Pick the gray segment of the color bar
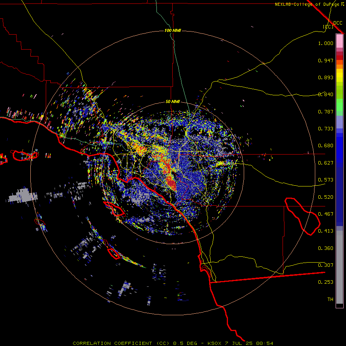346x346 pixels. point(339,267)
